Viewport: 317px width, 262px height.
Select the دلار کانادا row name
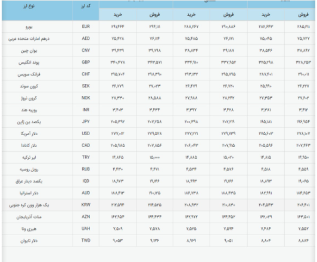tap(29, 146)
